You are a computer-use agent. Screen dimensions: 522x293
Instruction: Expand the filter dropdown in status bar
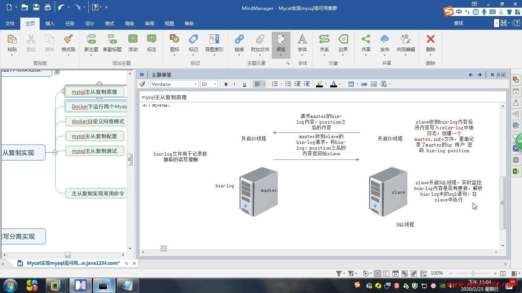coord(345,274)
